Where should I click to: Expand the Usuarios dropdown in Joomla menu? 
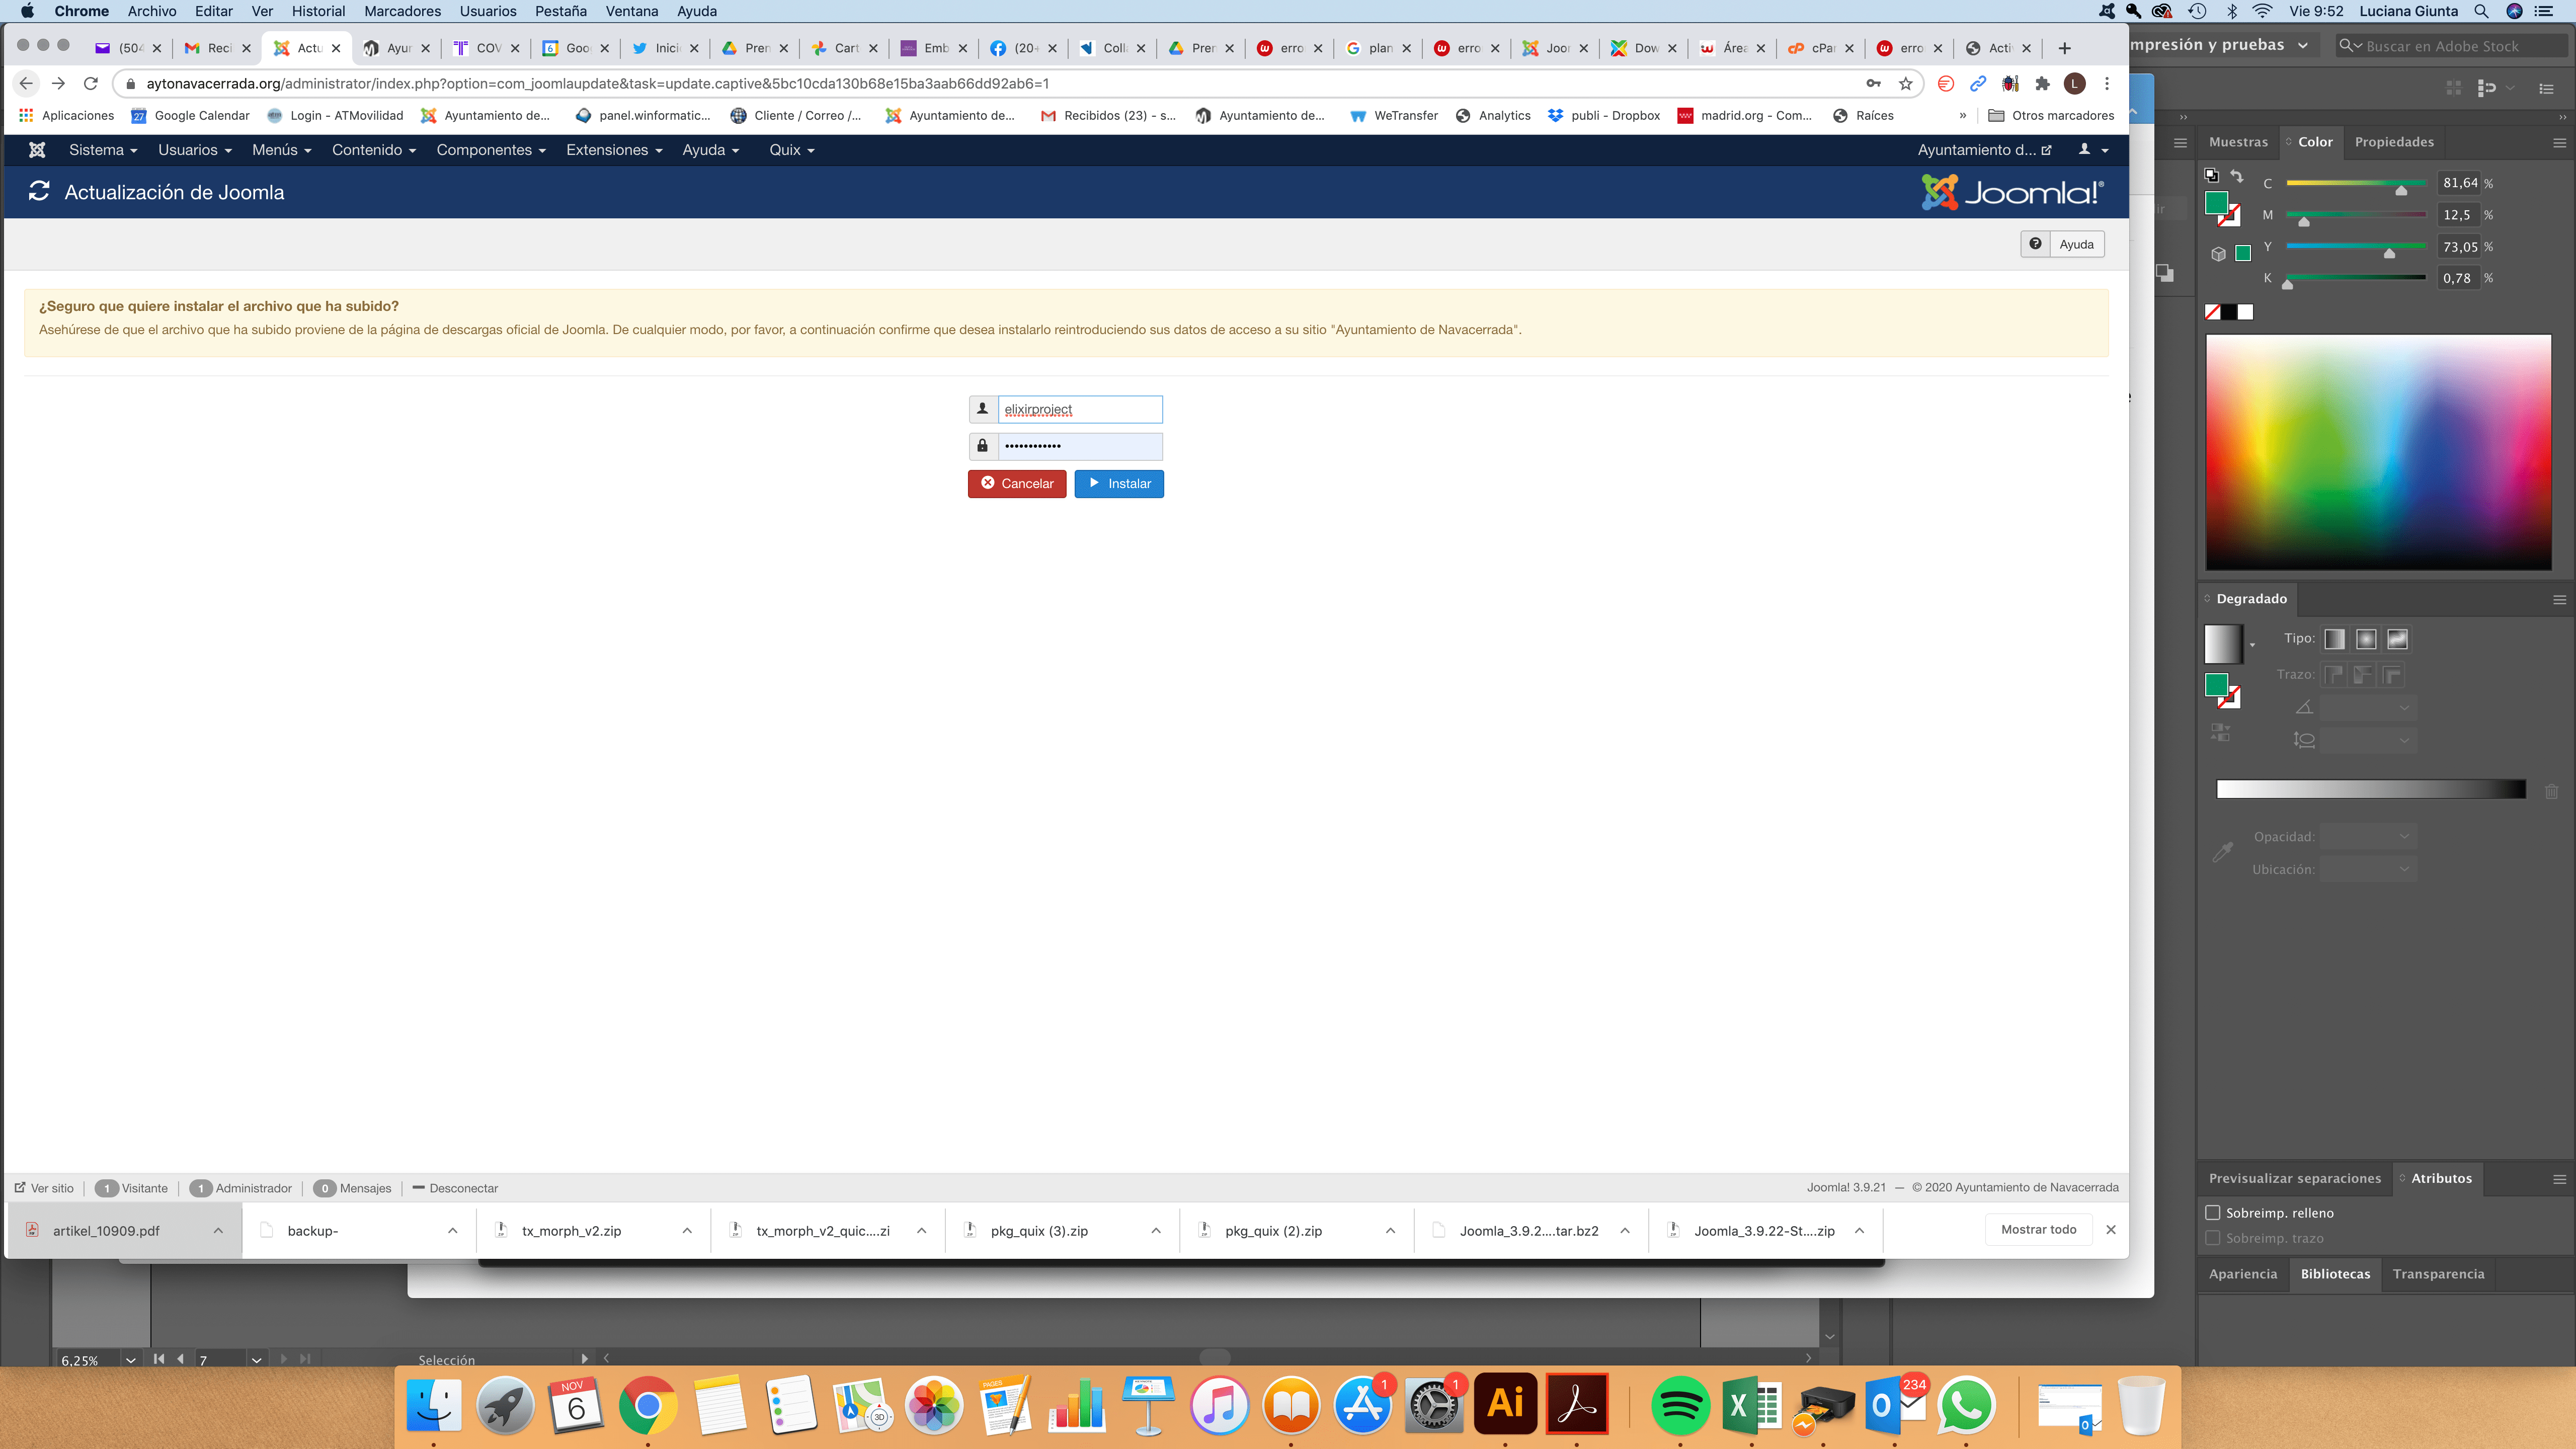click(195, 150)
